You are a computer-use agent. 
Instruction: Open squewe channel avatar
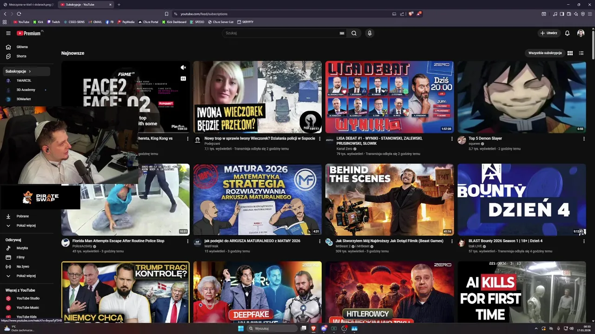462,140
